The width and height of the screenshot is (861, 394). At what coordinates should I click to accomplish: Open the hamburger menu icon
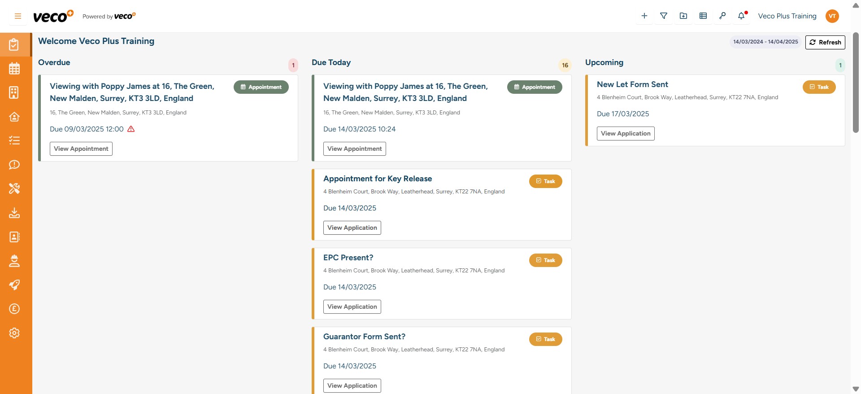18,16
